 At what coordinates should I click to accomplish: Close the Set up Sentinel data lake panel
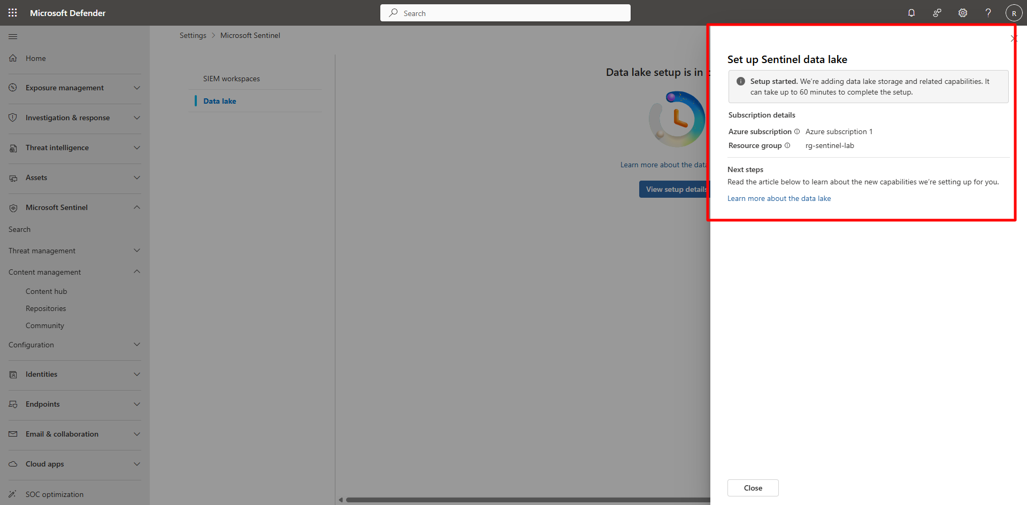(x=1014, y=38)
